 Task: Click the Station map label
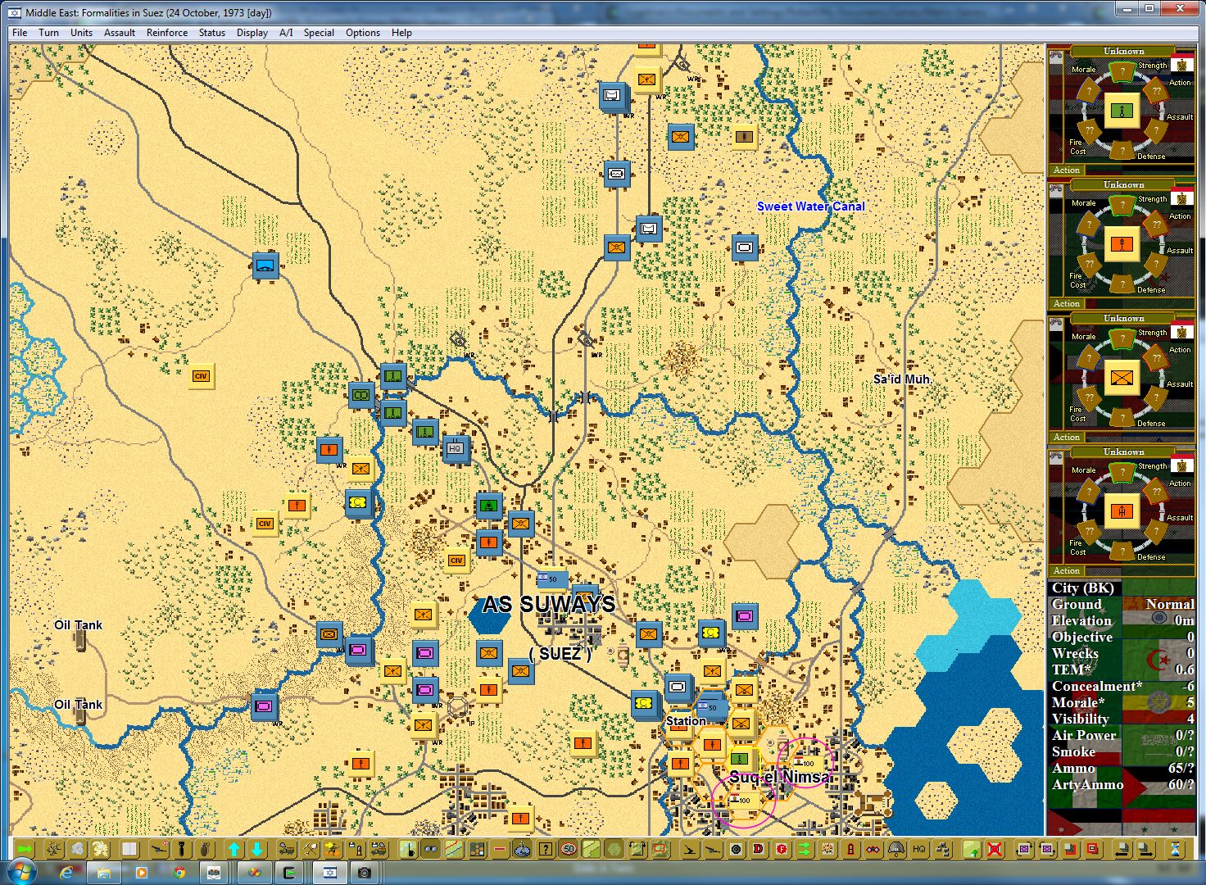coord(686,721)
